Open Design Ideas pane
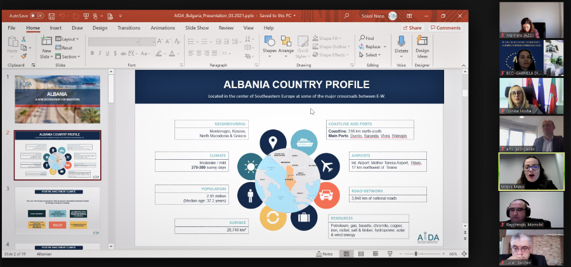Screen dimensions: 571x267 coord(422,47)
